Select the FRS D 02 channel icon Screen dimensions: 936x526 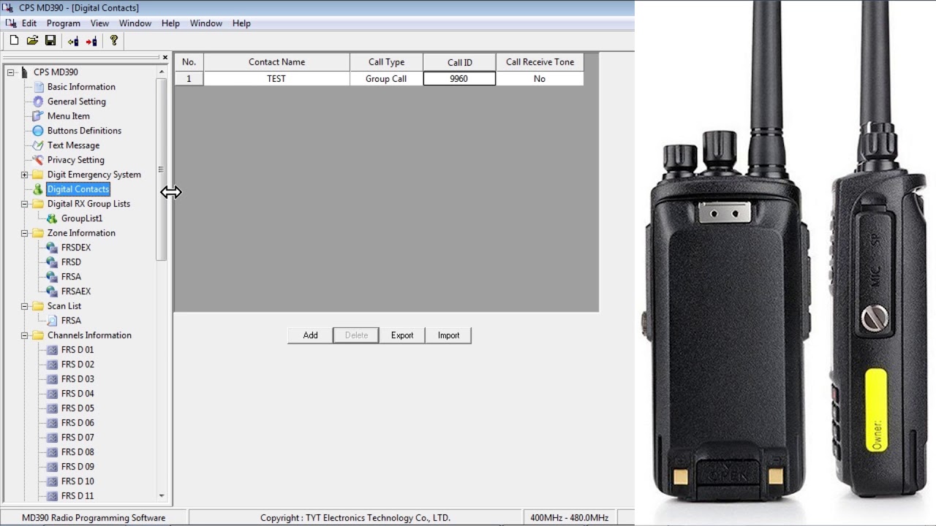pyautogui.click(x=52, y=365)
